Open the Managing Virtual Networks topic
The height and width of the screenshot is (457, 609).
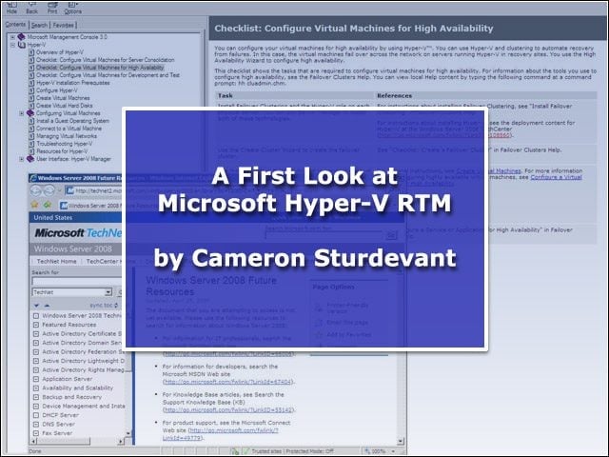pos(67,136)
